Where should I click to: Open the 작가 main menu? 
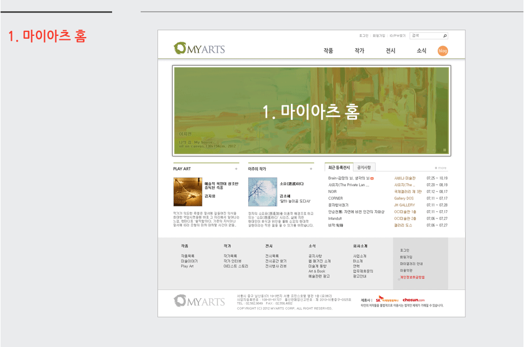tap(359, 50)
